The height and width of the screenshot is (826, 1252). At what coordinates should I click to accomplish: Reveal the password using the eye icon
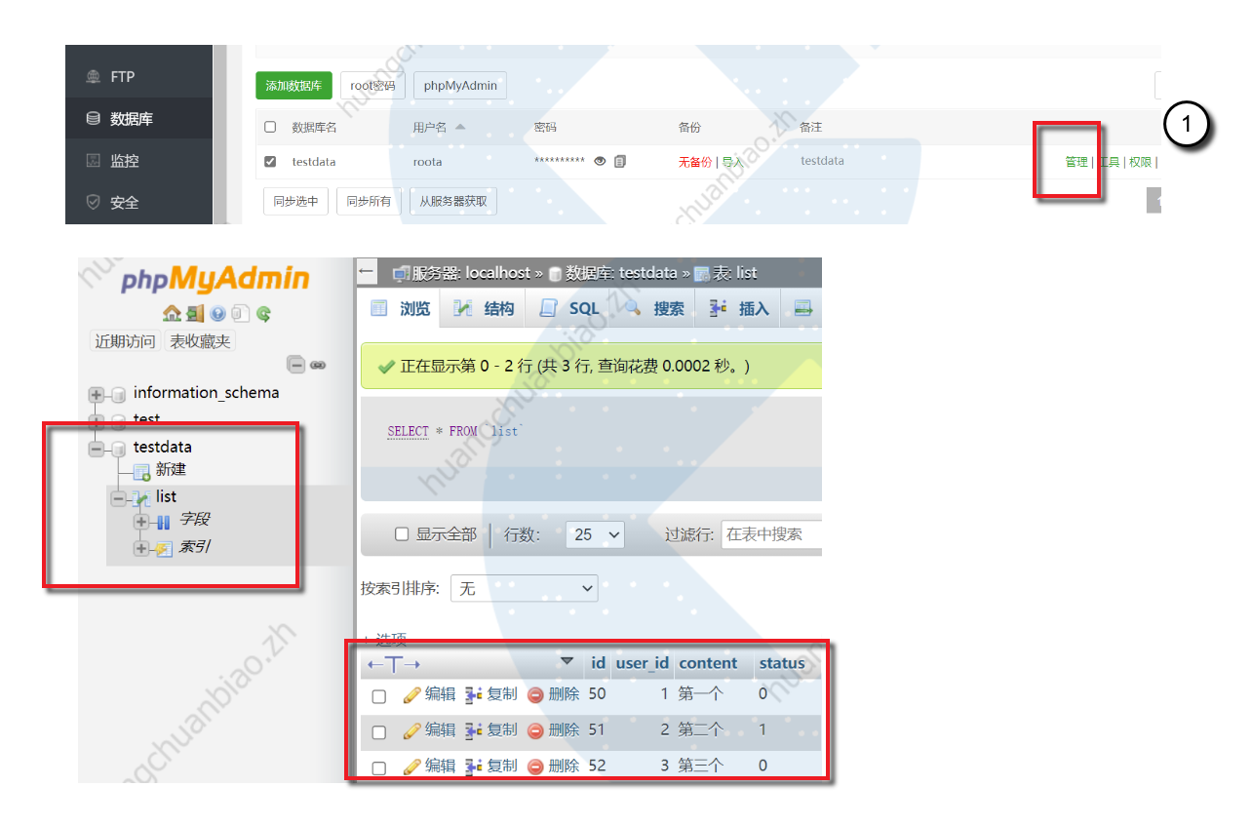[x=600, y=161]
